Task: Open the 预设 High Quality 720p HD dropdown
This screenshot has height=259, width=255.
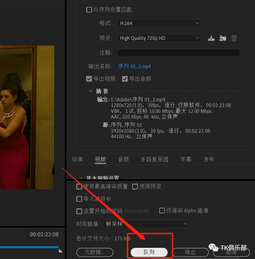Action: [x=159, y=38]
